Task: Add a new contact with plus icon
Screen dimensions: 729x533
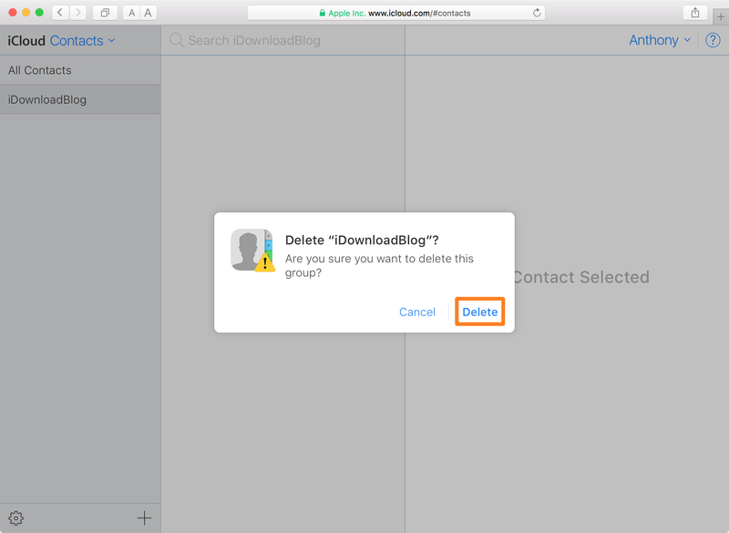Action: pos(144,518)
